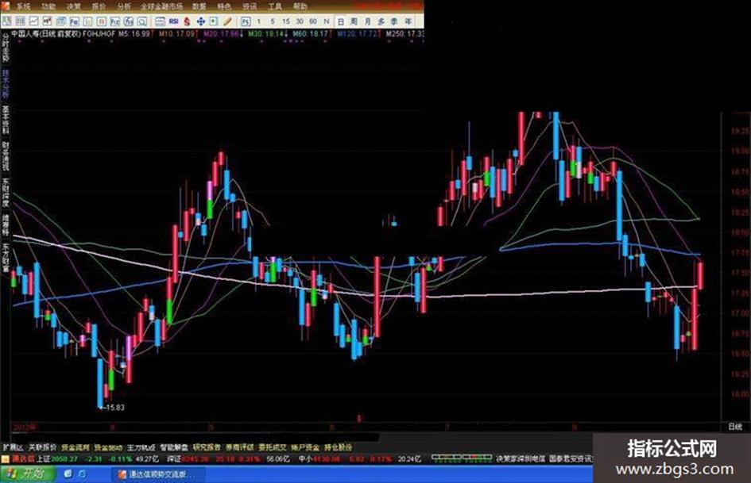Click the candlestick chart toolbar icon
The image size is (751, 483).
tap(47, 21)
